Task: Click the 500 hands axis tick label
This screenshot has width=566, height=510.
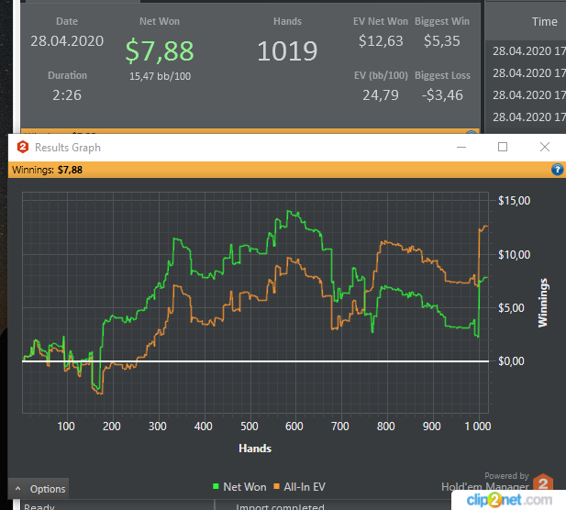Action: [250, 427]
